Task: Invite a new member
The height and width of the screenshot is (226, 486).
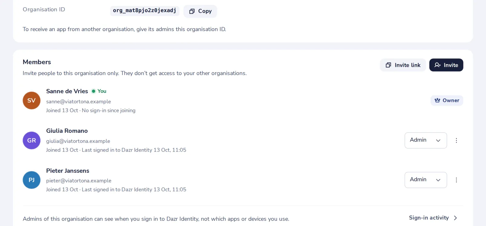Action: (446, 65)
